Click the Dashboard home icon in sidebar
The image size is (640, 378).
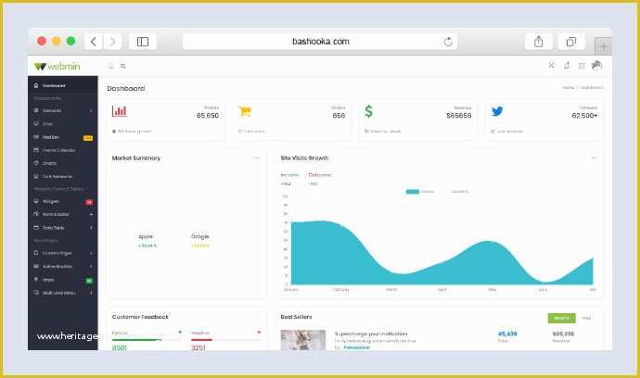click(36, 85)
